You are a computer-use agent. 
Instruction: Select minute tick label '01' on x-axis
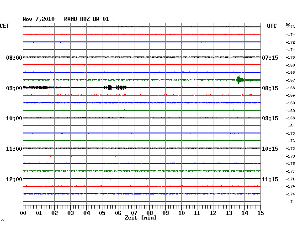(x=39, y=213)
